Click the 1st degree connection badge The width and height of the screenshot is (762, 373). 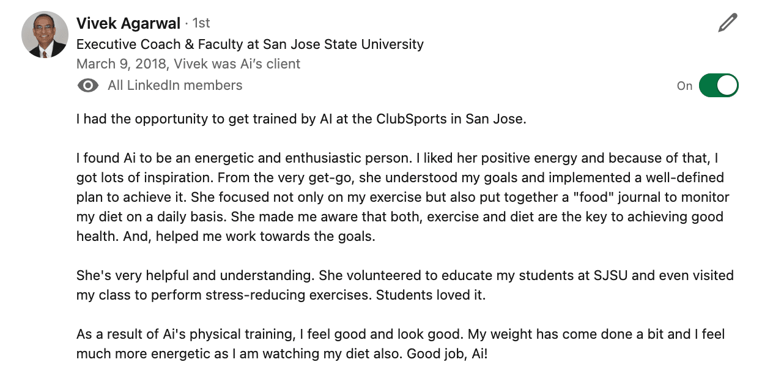pos(201,23)
